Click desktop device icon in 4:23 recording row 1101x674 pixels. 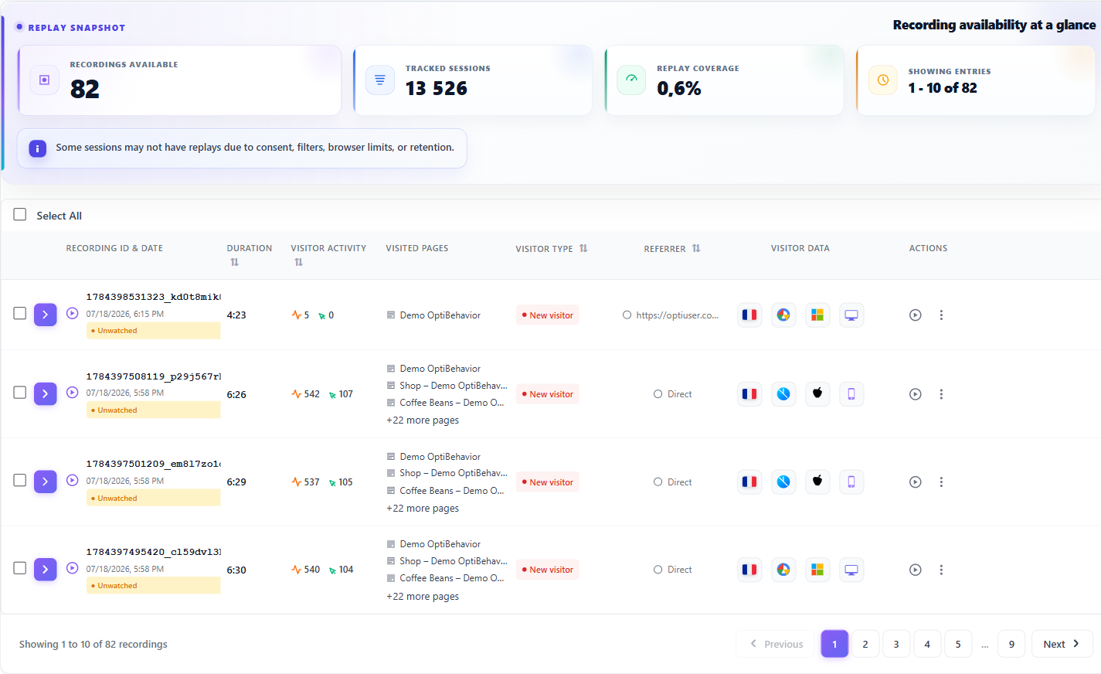[x=851, y=315]
